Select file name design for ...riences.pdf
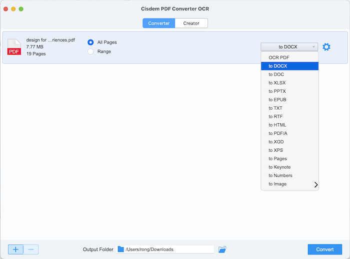 (x=50, y=40)
